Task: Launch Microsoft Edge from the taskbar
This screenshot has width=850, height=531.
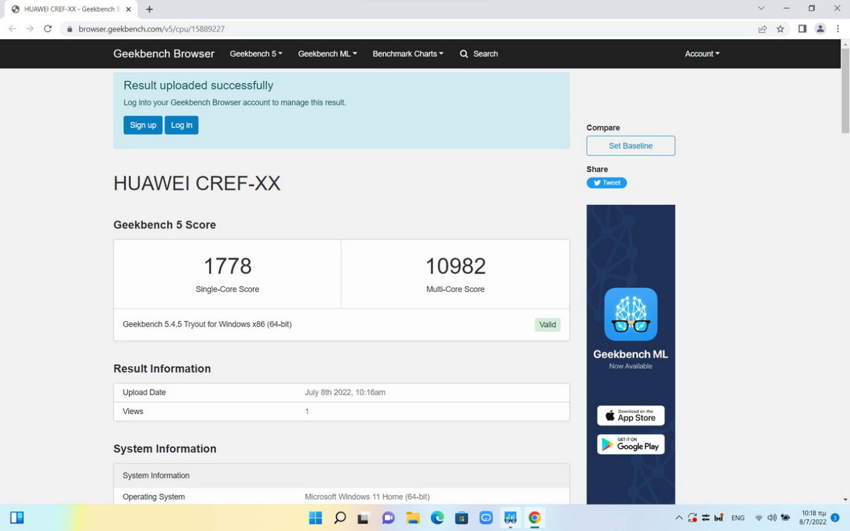Action: click(x=437, y=518)
